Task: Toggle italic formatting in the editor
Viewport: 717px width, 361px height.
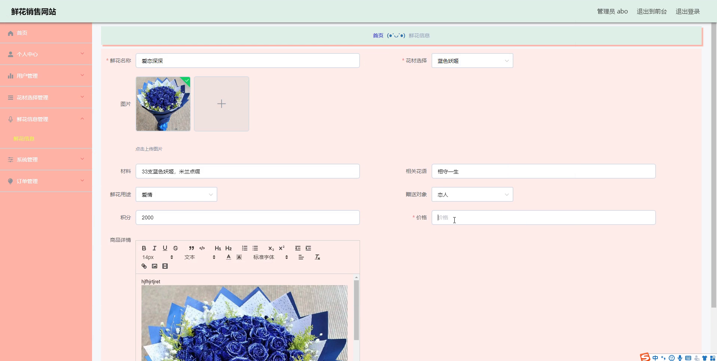Action: tap(154, 248)
